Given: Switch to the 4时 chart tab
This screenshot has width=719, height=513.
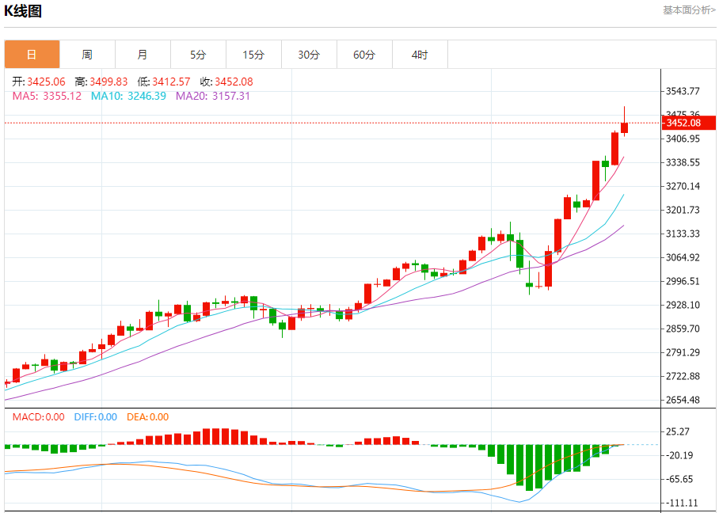Looking at the screenshot, I should point(420,55).
